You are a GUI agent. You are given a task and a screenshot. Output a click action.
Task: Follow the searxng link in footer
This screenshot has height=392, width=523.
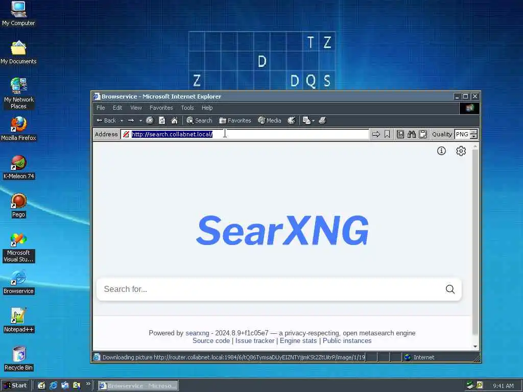pos(197,333)
